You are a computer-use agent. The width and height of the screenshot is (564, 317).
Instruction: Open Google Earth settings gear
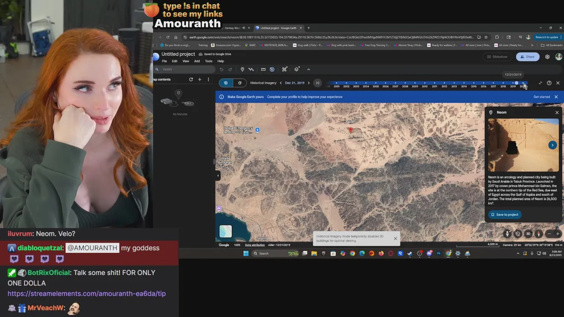click(547, 57)
